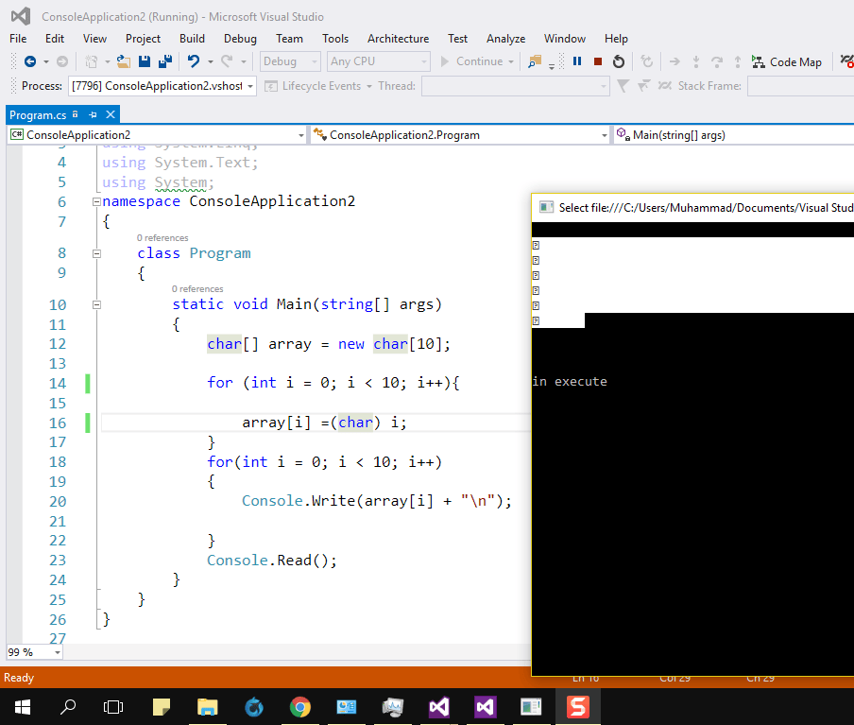Click the 0 references link above class Program
854x725 pixels.
point(162,237)
